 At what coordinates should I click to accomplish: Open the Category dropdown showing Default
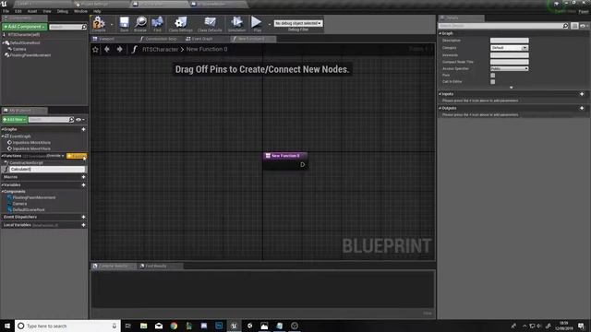pyautogui.click(x=509, y=48)
